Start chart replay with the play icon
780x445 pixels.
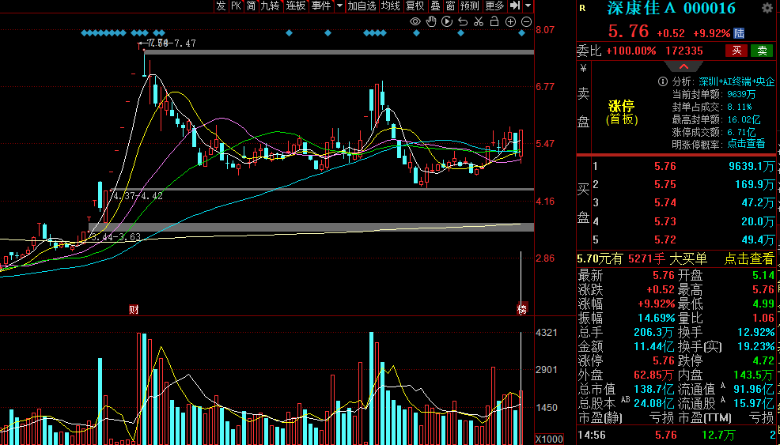(447, 21)
